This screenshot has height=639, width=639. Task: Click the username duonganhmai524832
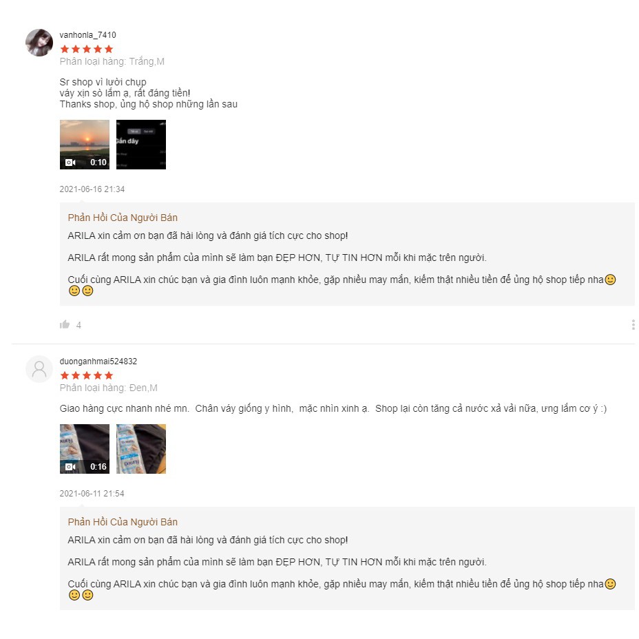pyautogui.click(x=98, y=361)
